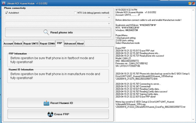The image size is (196, 123).
Task: Click the 'Select Manufacture mode' log line
Action: (x=127, y=43)
